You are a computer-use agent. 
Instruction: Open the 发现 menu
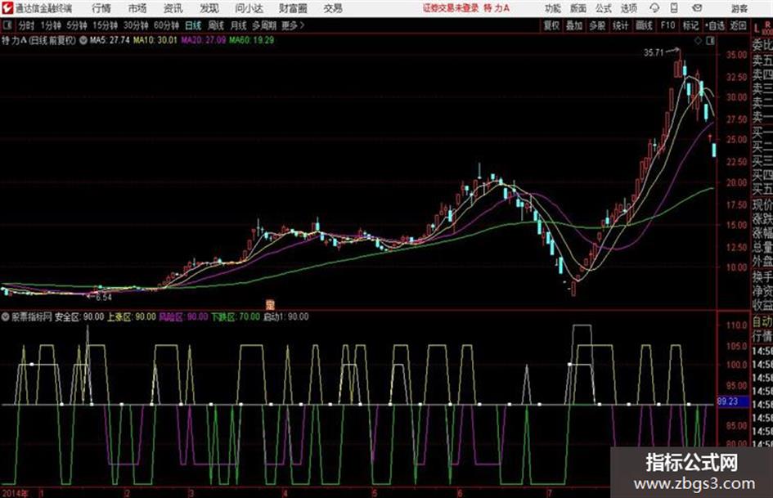209,8
